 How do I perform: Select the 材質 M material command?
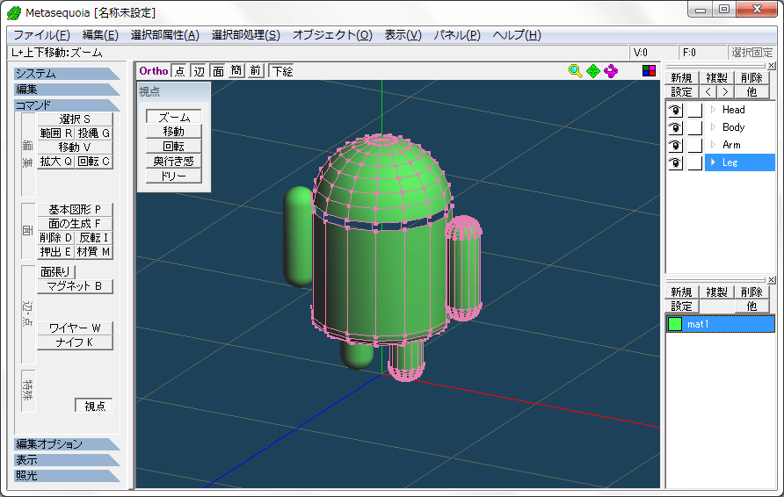(x=94, y=252)
